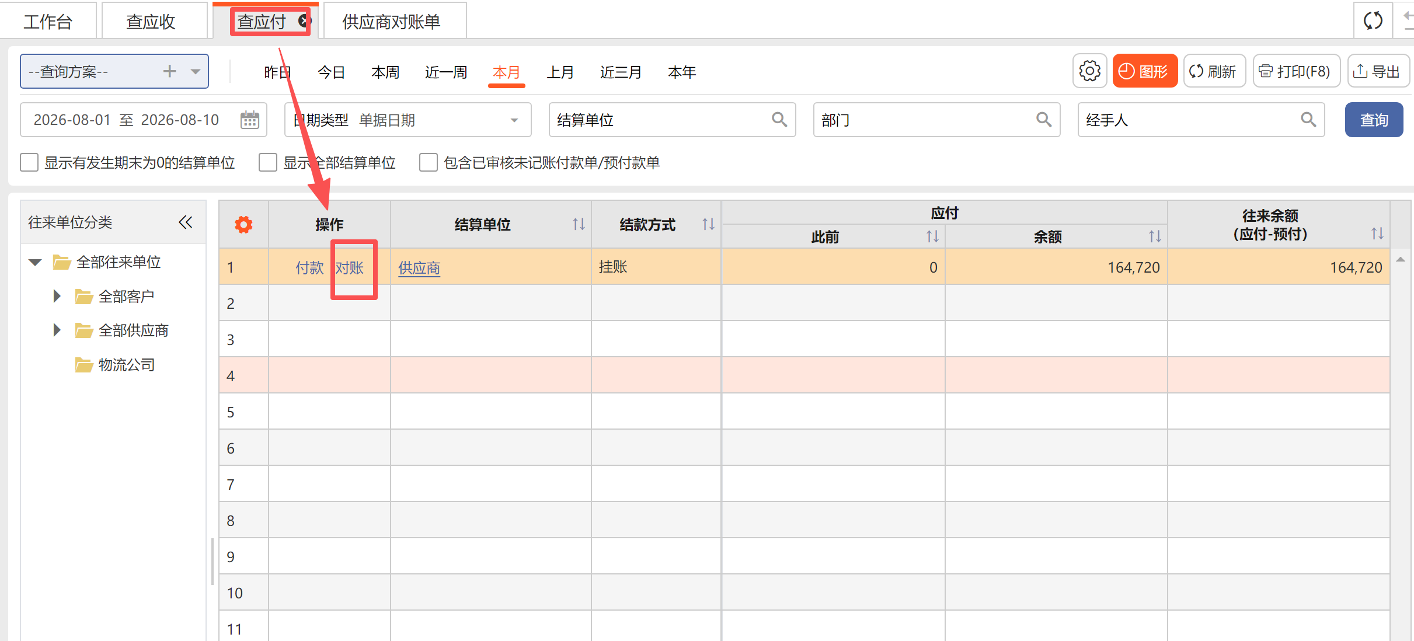The width and height of the screenshot is (1414, 641).
Task: Click the 经手人 search field
Action: (x=1201, y=120)
